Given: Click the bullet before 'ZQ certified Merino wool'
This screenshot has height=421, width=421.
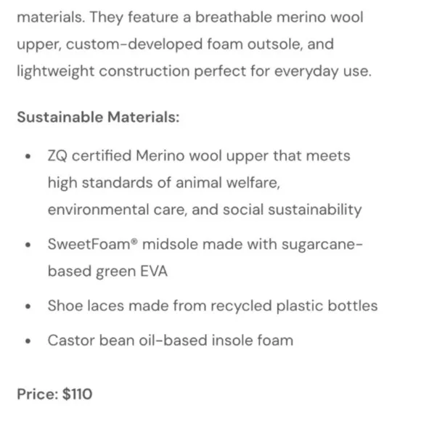Looking at the screenshot, I should pos(28,156).
